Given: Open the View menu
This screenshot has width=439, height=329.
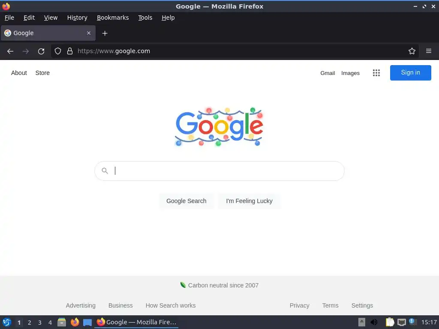Looking at the screenshot, I should point(51,18).
